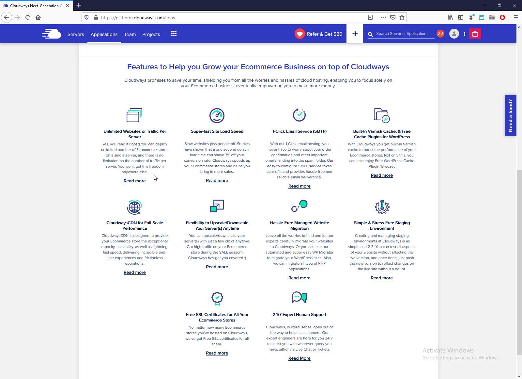Toggle reader view icon in address bar
The width and height of the screenshot is (522, 379).
click(370, 17)
